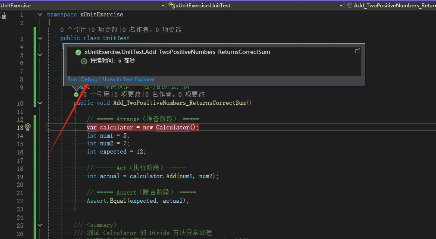Image resolution: width=436 pixels, height=239 pixels.
Task: Click line number 13 in the gutter
Action: (20, 128)
